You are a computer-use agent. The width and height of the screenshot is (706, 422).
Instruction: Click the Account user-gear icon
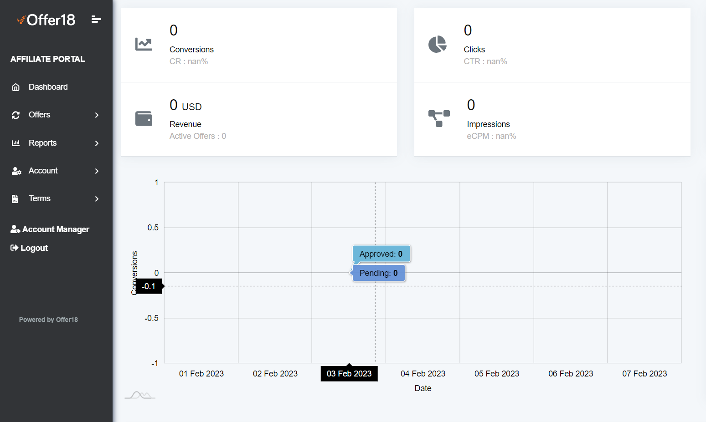point(16,171)
